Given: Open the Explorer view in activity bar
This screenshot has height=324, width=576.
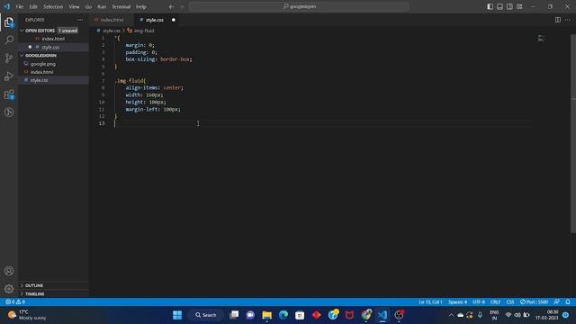Looking at the screenshot, I should 9,22.
